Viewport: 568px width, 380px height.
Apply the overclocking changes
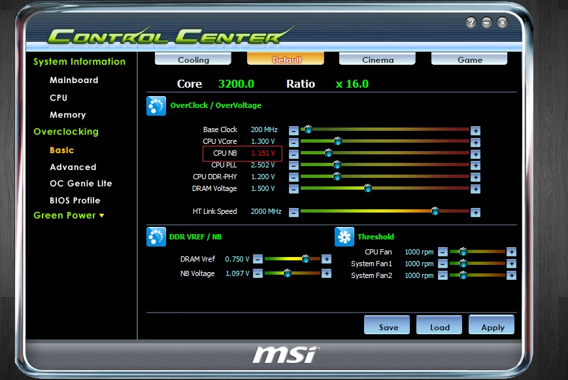pos(492,325)
